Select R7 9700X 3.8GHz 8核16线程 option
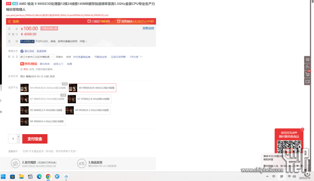The height and width of the screenshot is (181, 314). [89, 99]
